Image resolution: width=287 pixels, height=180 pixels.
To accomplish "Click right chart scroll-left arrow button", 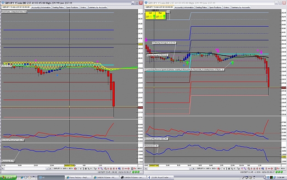I will [x=146, y=168].
